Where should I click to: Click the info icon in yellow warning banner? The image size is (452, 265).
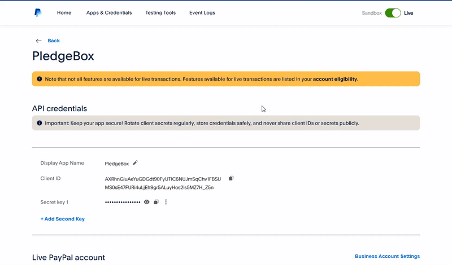(39, 79)
